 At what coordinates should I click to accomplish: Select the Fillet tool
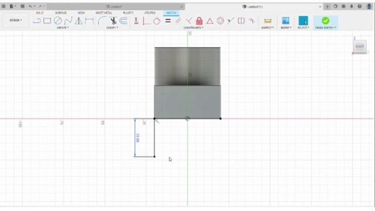(x=102, y=21)
